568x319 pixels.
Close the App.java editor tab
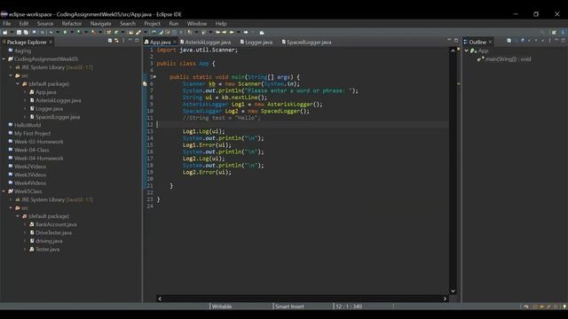click(175, 42)
